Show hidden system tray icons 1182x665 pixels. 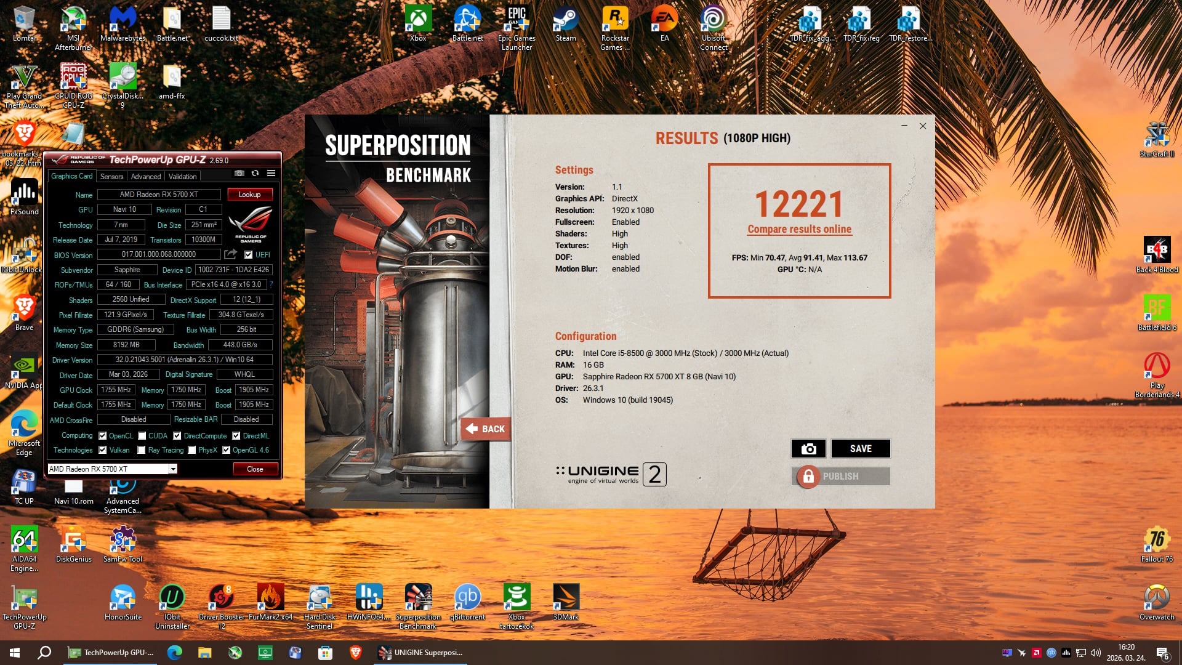pos(992,653)
